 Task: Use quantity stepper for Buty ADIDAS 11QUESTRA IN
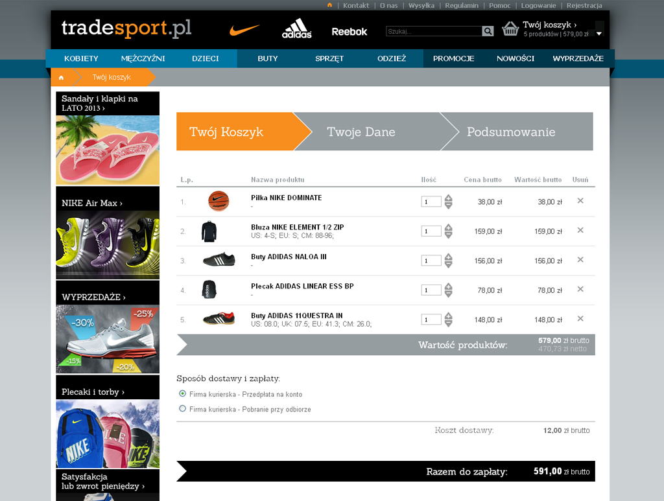coord(449,320)
